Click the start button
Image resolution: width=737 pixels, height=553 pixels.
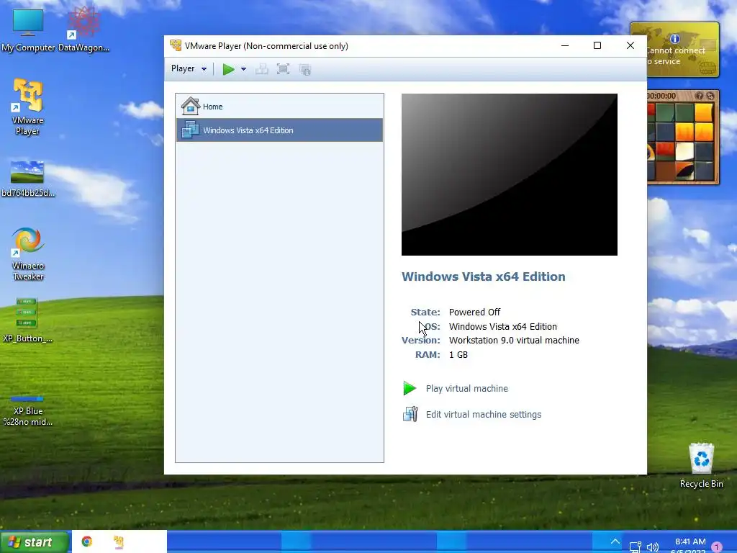[x=35, y=542]
